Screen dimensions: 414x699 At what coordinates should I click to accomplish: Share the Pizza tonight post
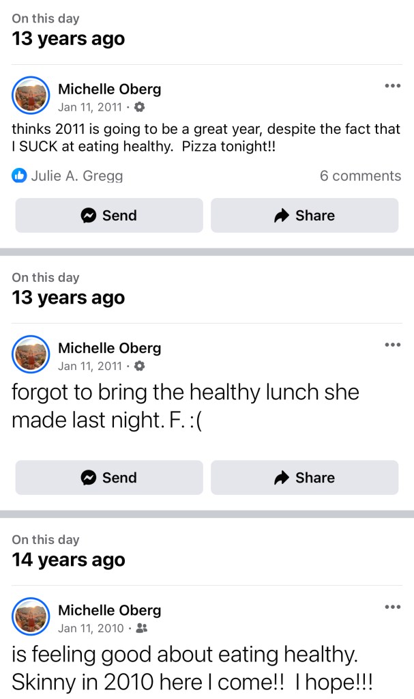pyautogui.click(x=304, y=216)
